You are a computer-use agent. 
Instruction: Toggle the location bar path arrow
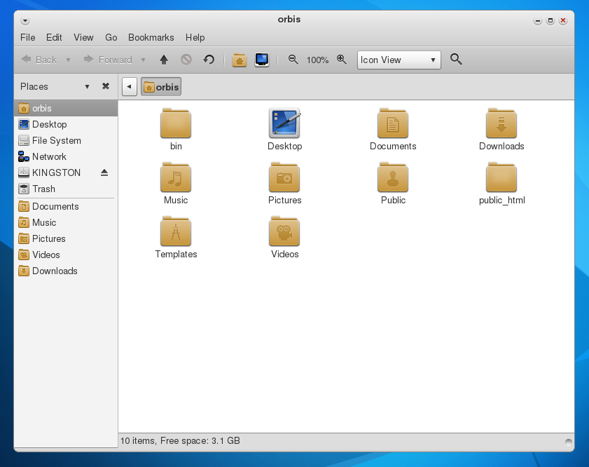click(x=129, y=87)
